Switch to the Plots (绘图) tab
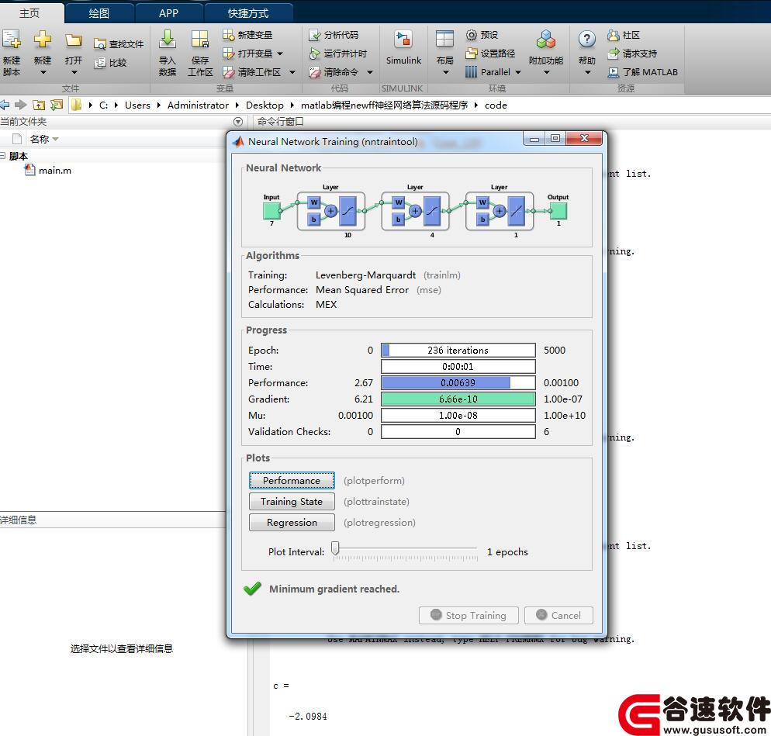 99,12
